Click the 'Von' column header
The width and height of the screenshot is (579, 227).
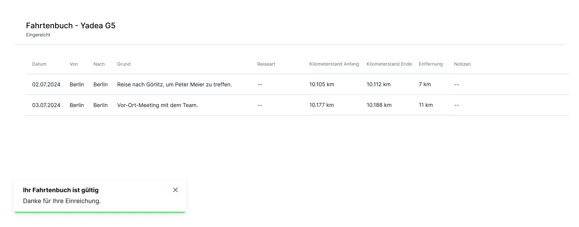(x=74, y=64)
